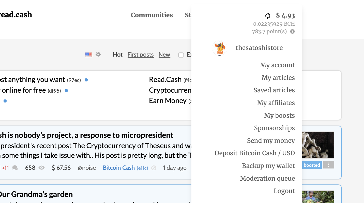364x203 pixels.
Task: Click the excerpt mentioning 'Cryptocurrency of Theseus'
Action: pyautogui.click(x=96, y=150)
